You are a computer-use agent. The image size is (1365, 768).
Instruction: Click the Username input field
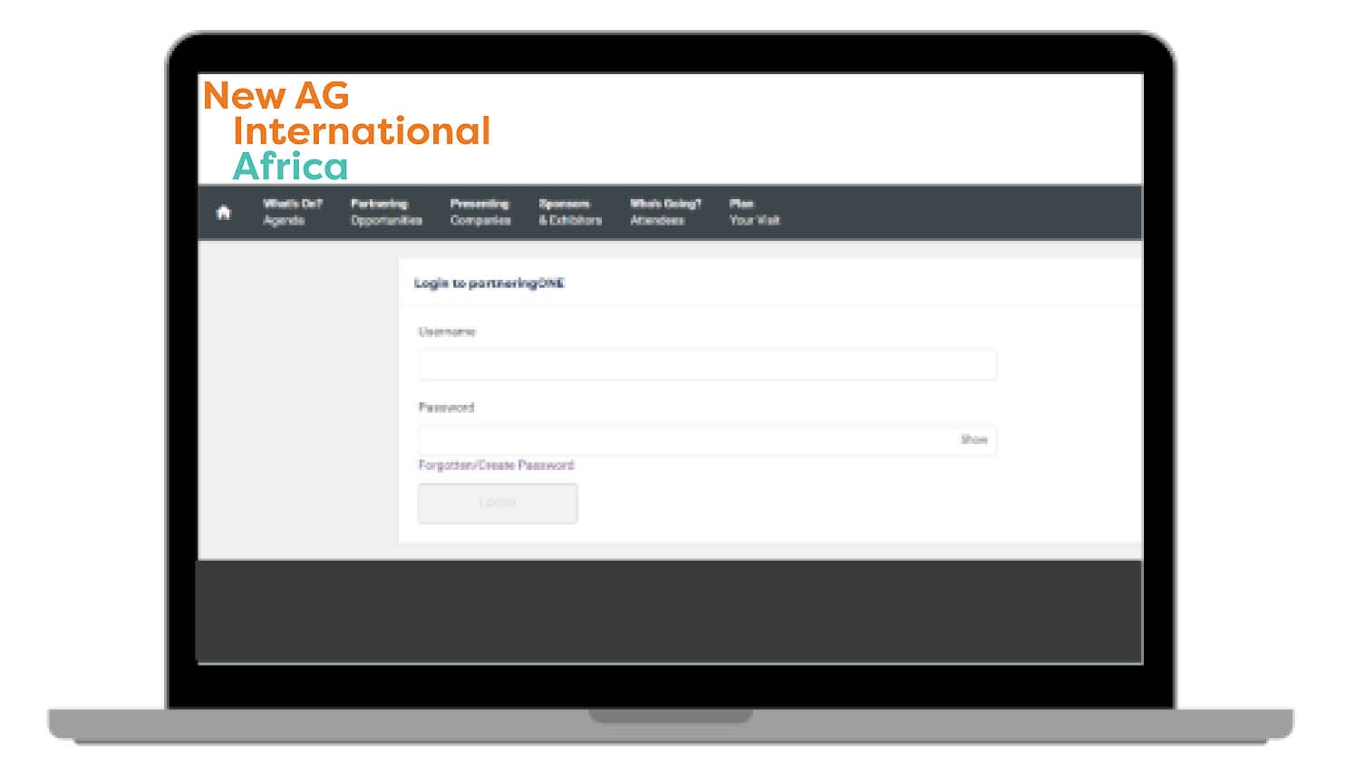[x=707, y=365]
